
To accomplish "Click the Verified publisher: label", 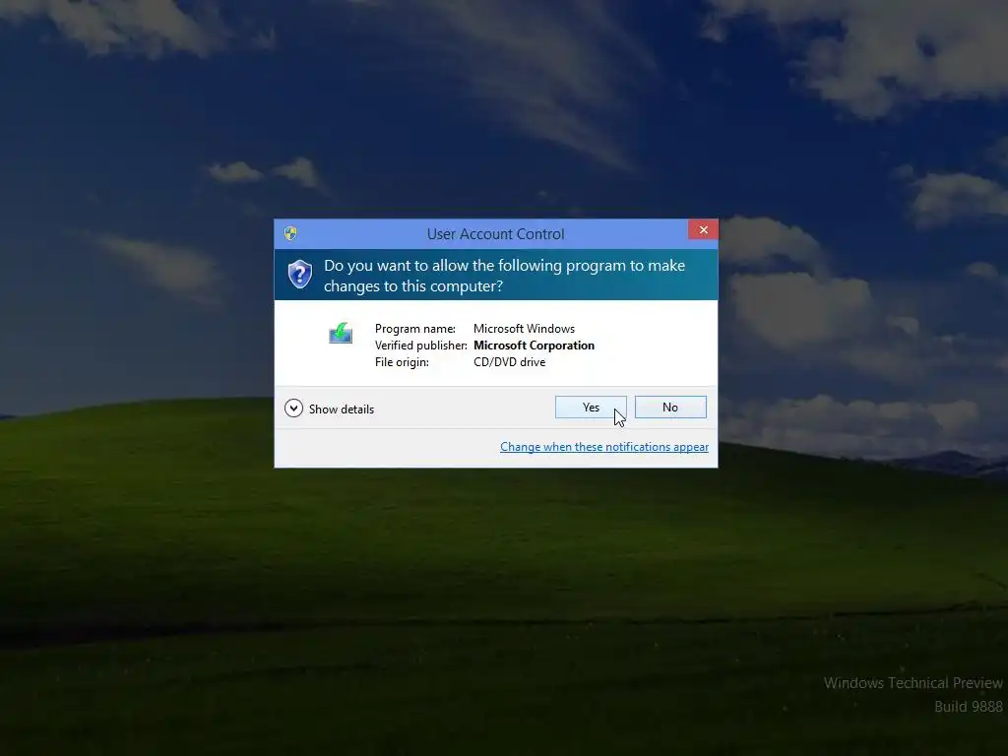I will 421,346.
